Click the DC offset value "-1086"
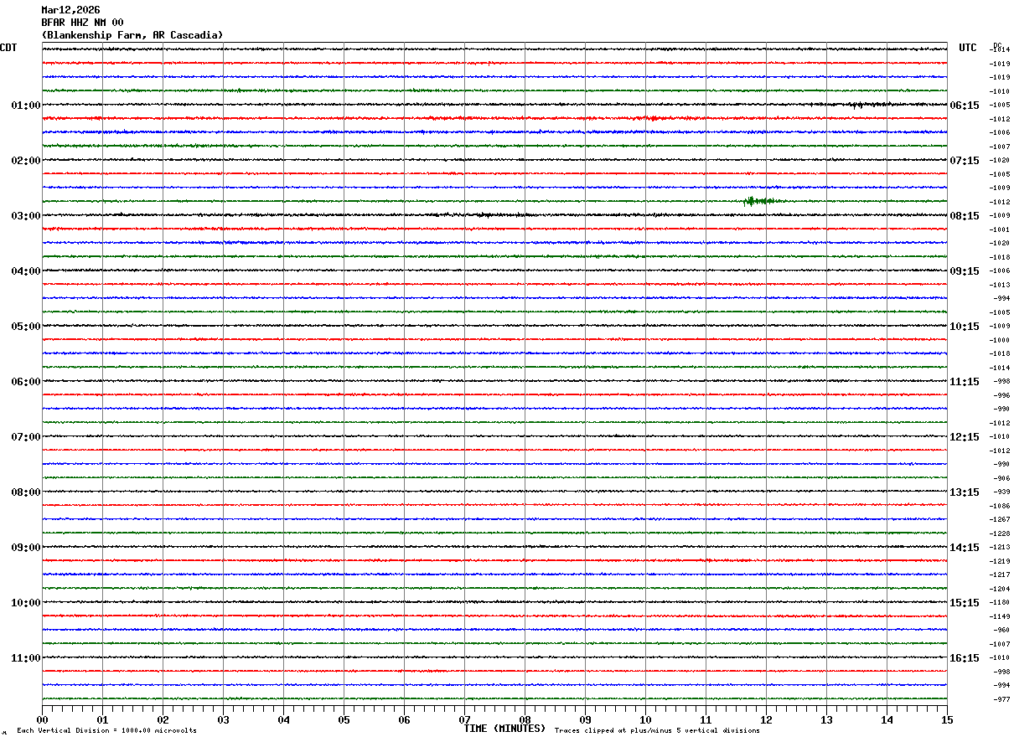This screenshot has width=1014, height=742. [1000, 506]
